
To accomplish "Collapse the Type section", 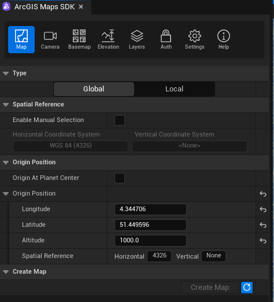I will tap(6, 73).
